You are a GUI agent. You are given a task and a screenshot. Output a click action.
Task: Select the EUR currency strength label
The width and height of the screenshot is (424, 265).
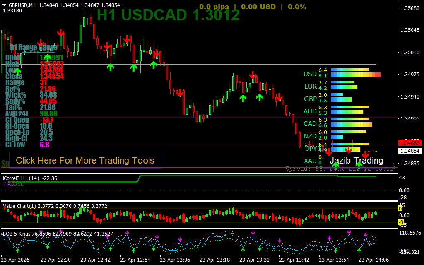[x=310, y=87]
